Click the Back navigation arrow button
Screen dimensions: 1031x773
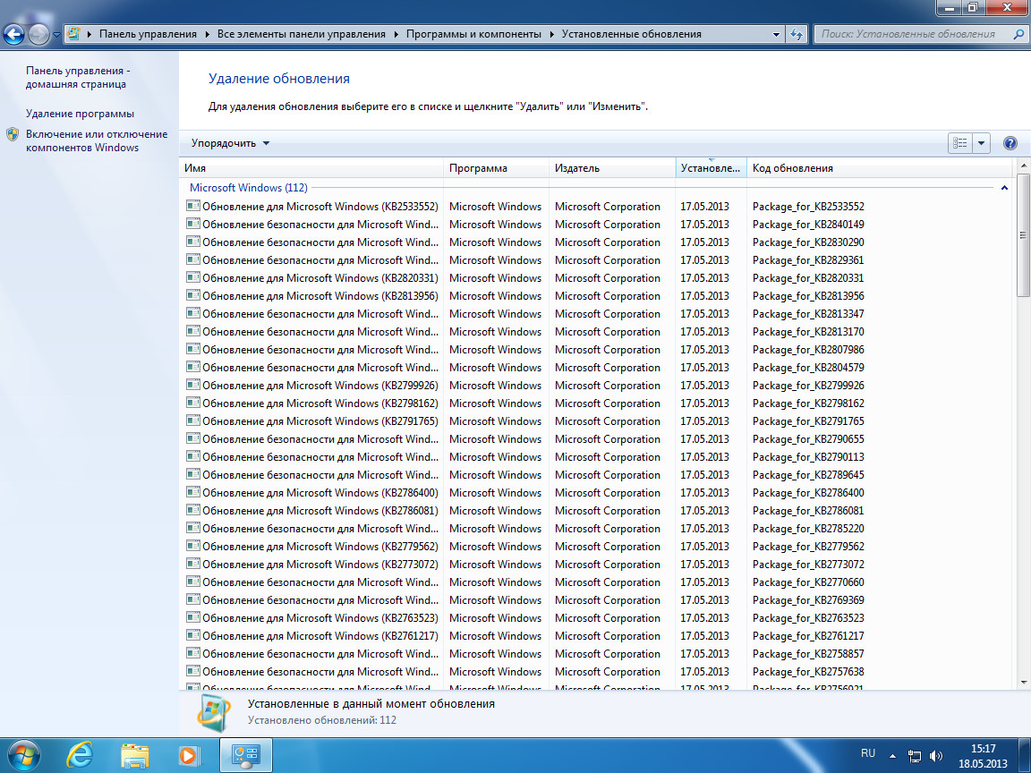point(13,34)
